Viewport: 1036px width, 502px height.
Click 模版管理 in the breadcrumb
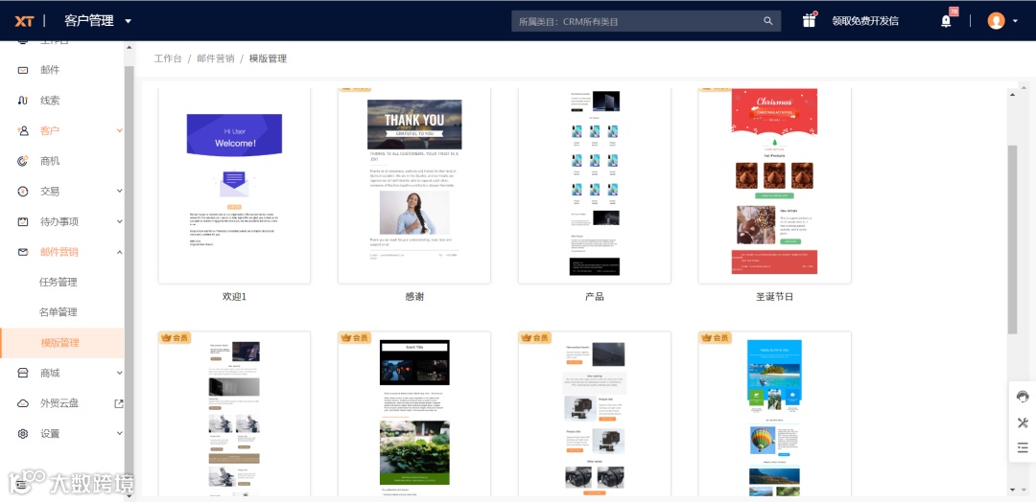click(x=268, y=58)
